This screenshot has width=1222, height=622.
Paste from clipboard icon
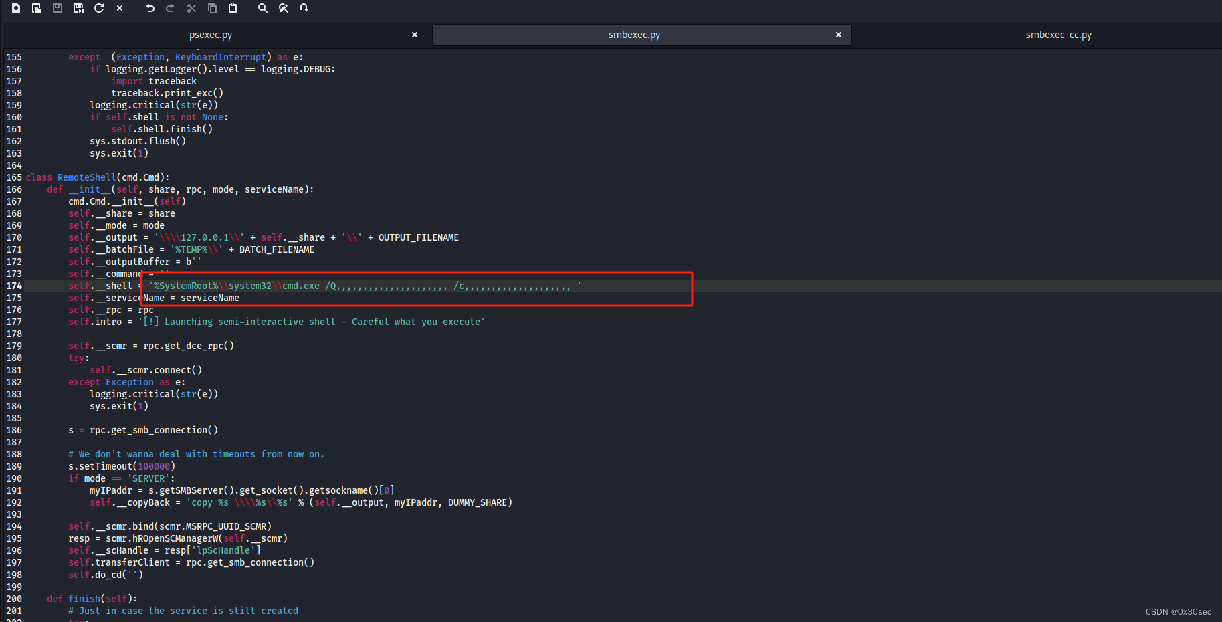[x=233, y=8]
